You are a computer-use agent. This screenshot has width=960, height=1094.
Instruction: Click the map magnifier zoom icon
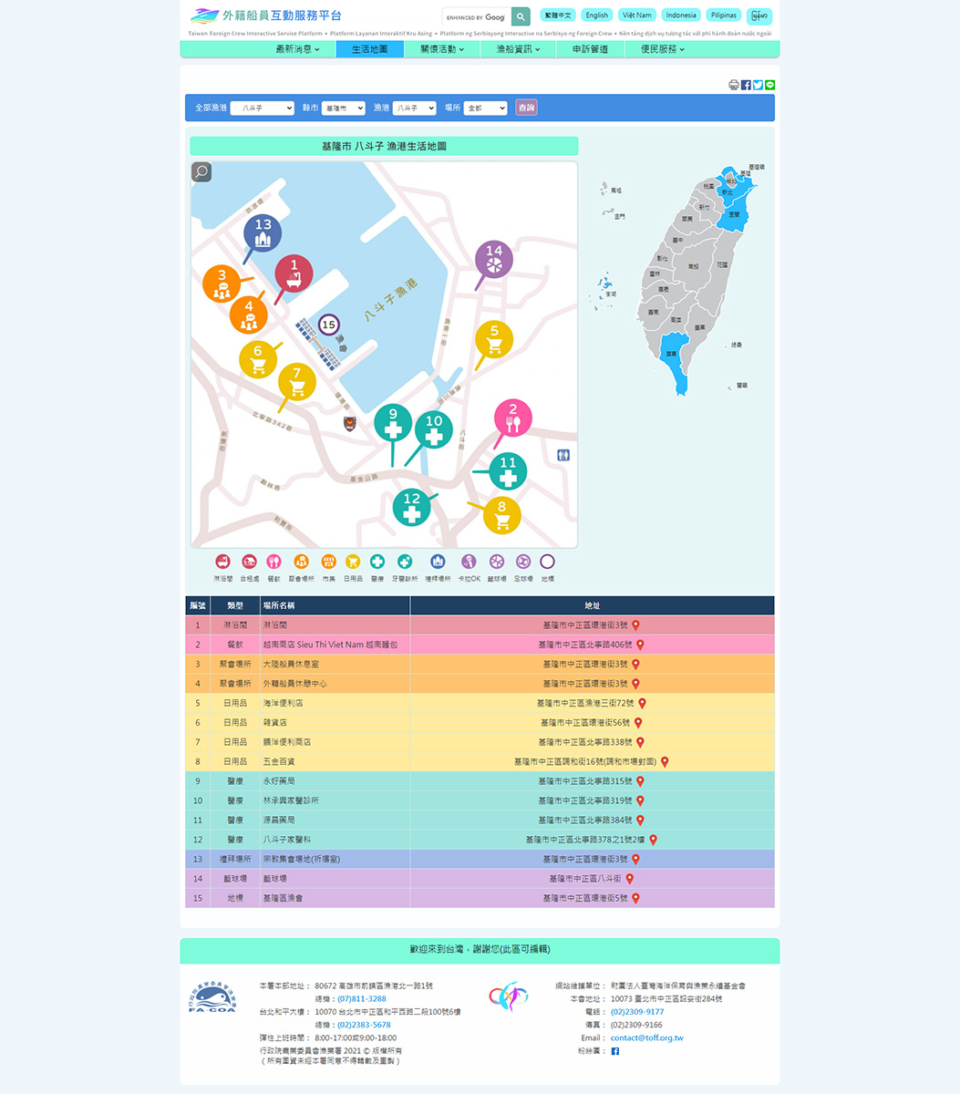click(x=201, y=171)
